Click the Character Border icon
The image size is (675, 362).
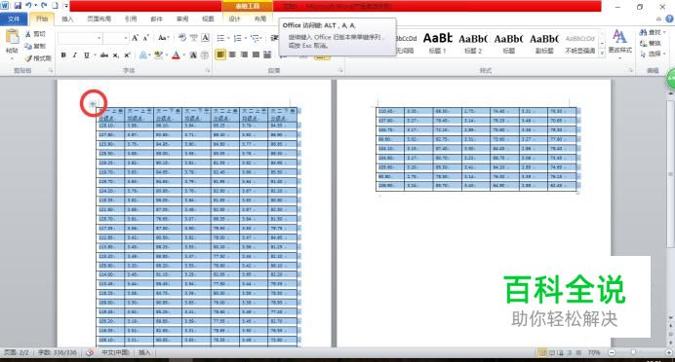tap(206, 38)
